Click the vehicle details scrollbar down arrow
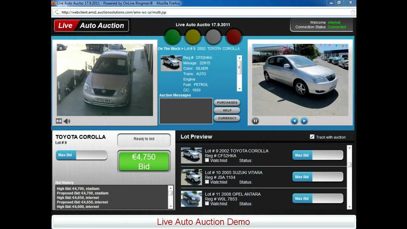407x229 pixels. coord(239,89)
